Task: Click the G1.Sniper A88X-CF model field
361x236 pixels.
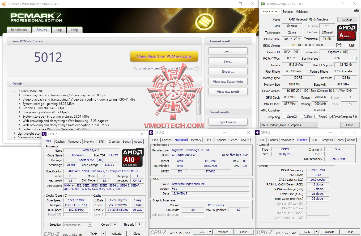Action: 196,155
